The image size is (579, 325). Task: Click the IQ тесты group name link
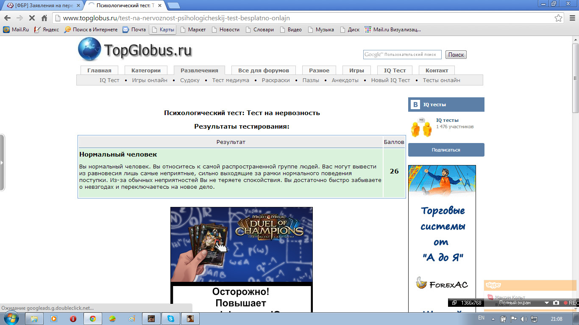tap(447, 120)
